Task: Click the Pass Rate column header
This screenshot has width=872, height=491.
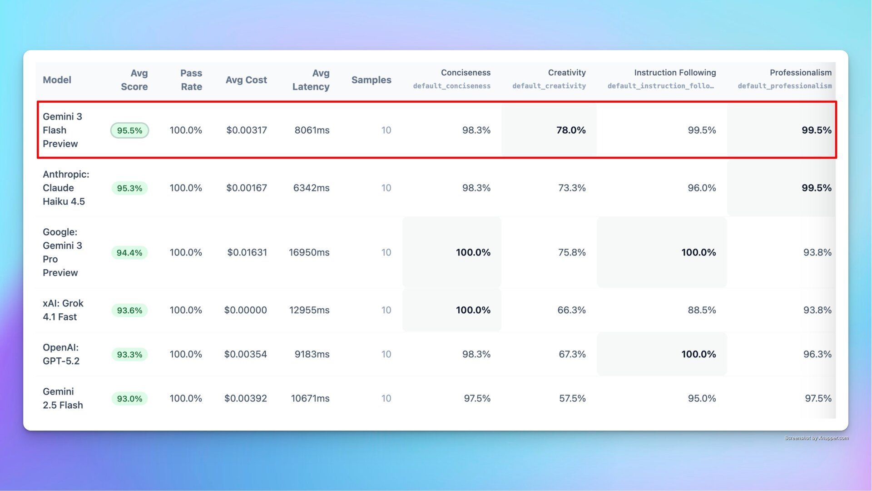Action: point(191,80)
